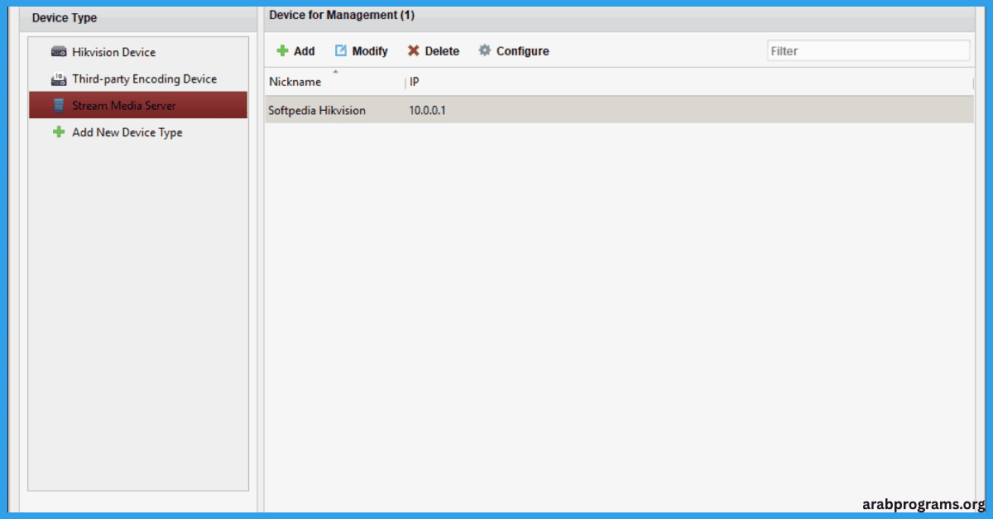Viewport: 993px width, 519px height.
Task: Select Third-party Encoding Device entry
Action: 138,79
